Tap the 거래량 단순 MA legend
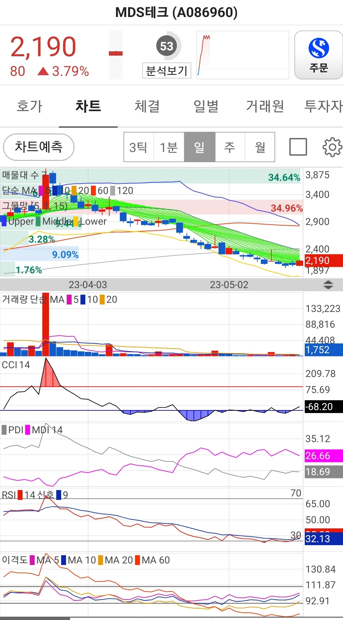Screen dimensions: 343x620 tap(33, 299)
